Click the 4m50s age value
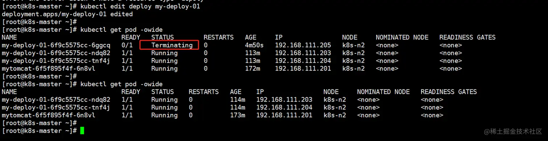This screenshot has width=548, height=141. pos(254,45)
